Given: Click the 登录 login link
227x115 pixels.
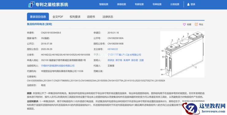Looking at the screenshot, I should tap(193, 4).
